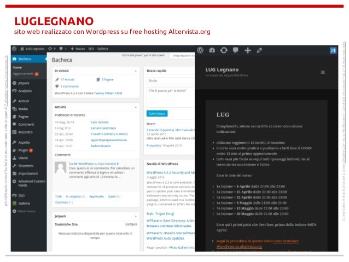Open 3 Pagine link

click(x=108, y=79)
